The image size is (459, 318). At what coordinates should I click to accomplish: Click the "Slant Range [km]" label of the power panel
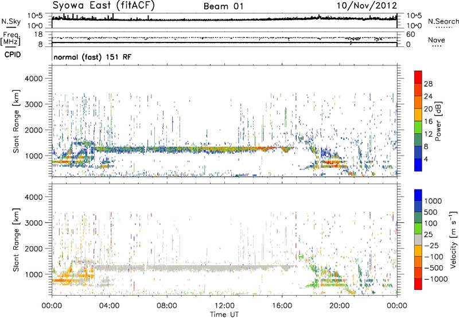point(16,121)
